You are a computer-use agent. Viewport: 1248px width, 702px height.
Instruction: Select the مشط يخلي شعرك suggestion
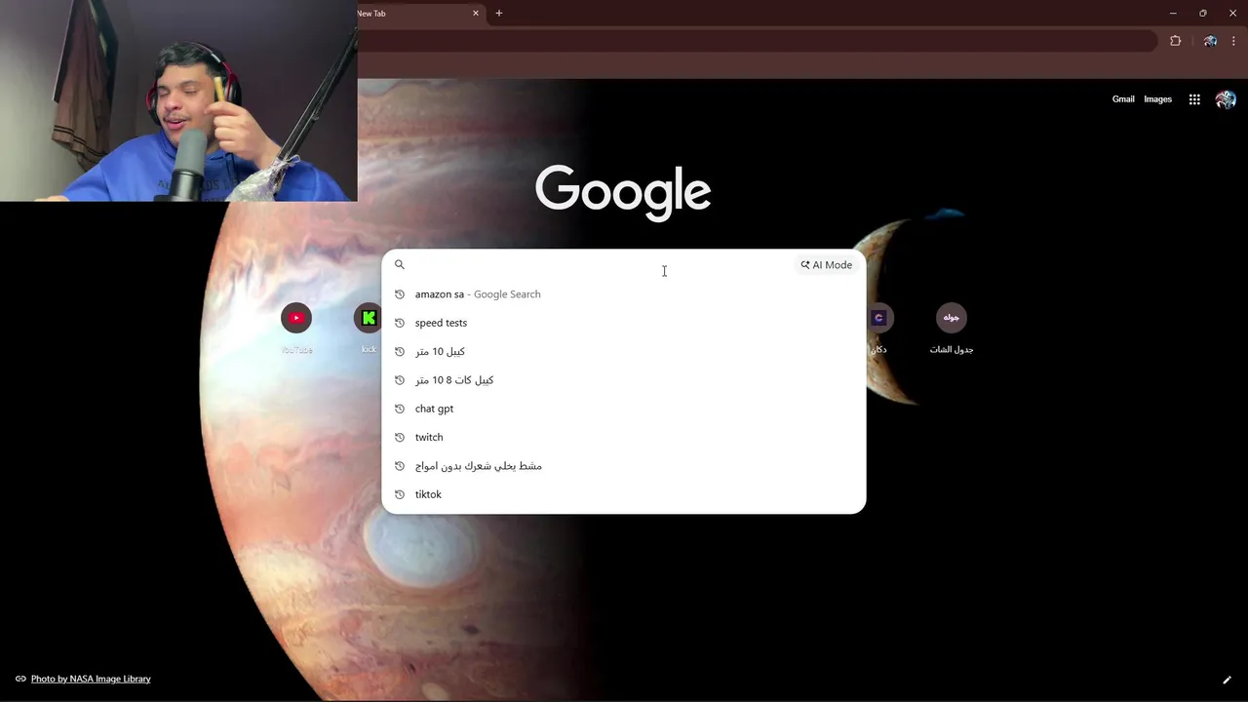[x=624, y=466]
